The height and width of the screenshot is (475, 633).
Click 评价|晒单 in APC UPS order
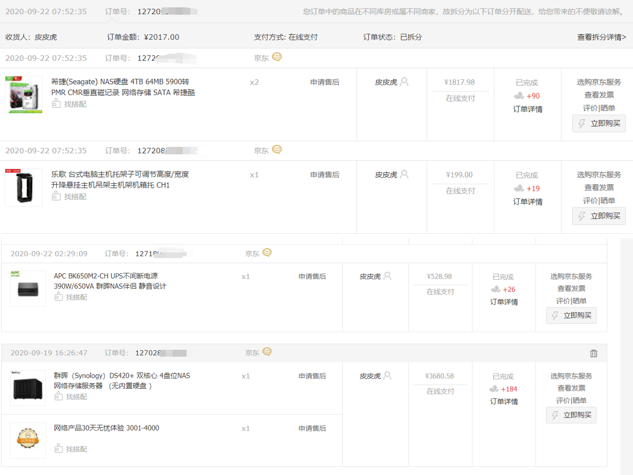coord(571,301)
